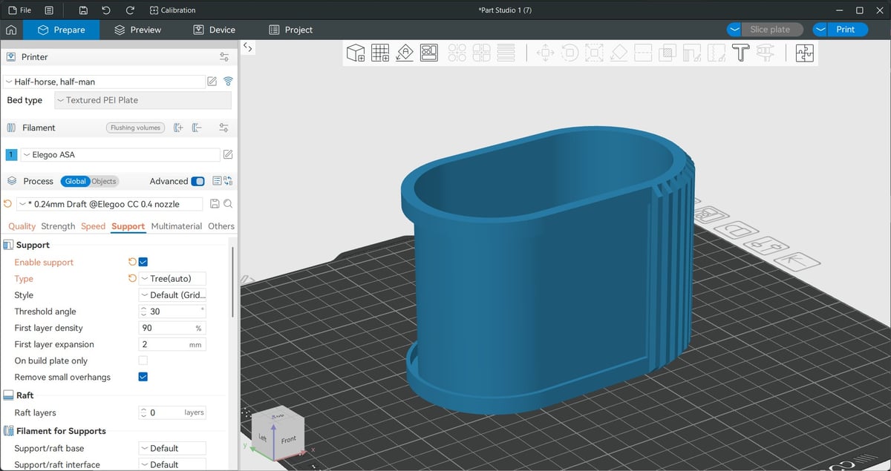891x471 pixels.
Task: Open the Bed type dropdown
Action: click(x=143, y=100)
